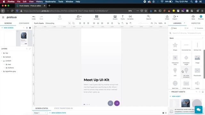The width and height of the screenshot is (205, 115).
Task: Select the Icon lightbulb library item
Action: tap(175, 71)
